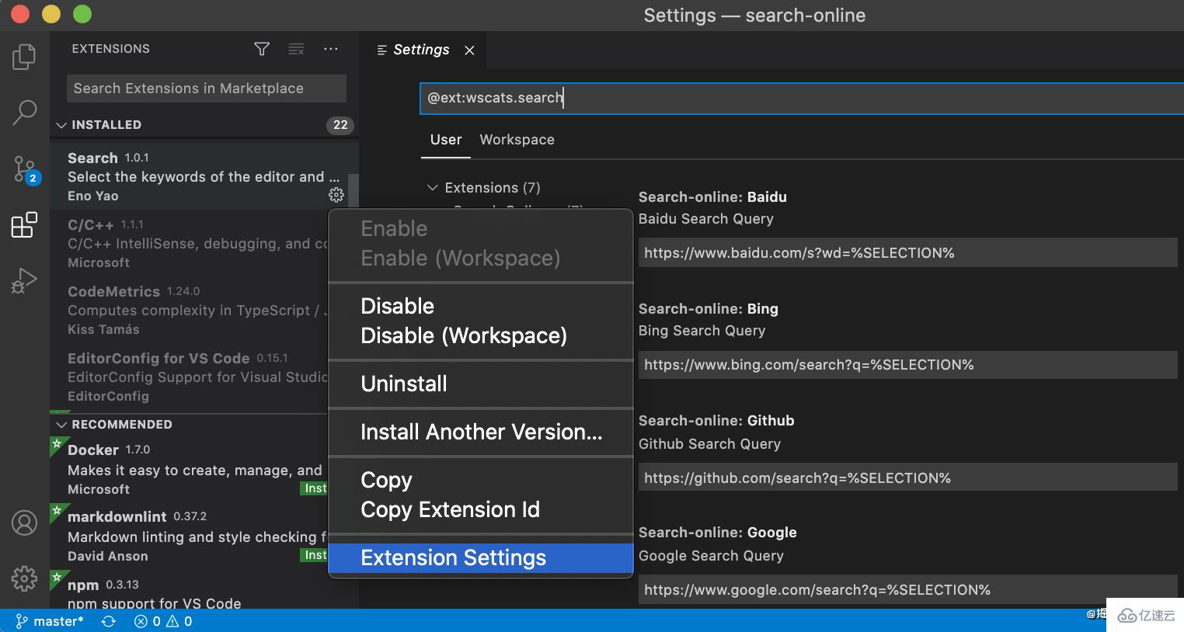Click the synchronize changes icon in status bar
The width and height of the screenshot is (1184, 632).
[x=109, y=621]
